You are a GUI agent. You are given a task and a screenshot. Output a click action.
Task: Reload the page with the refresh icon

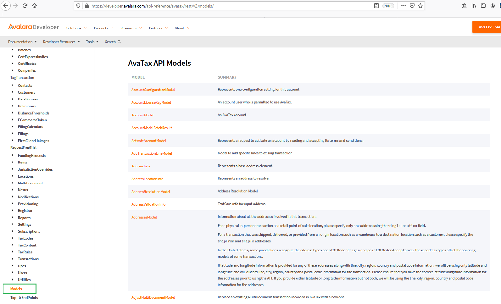[25, 6]
